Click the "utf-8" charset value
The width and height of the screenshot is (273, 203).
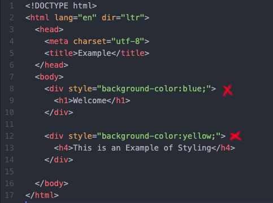128,41
